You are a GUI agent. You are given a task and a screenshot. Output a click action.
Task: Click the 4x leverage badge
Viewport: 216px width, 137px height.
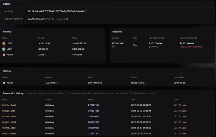coord(113,47)
